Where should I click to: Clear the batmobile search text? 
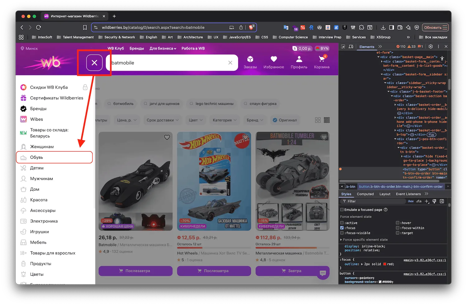[x=230, y=63]
